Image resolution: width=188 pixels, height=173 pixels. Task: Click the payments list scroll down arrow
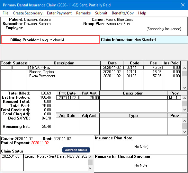184,109
